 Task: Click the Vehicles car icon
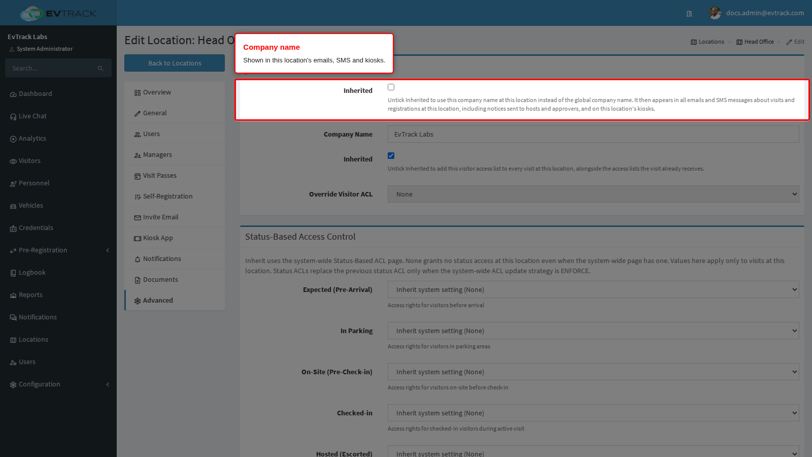(13, 206)
